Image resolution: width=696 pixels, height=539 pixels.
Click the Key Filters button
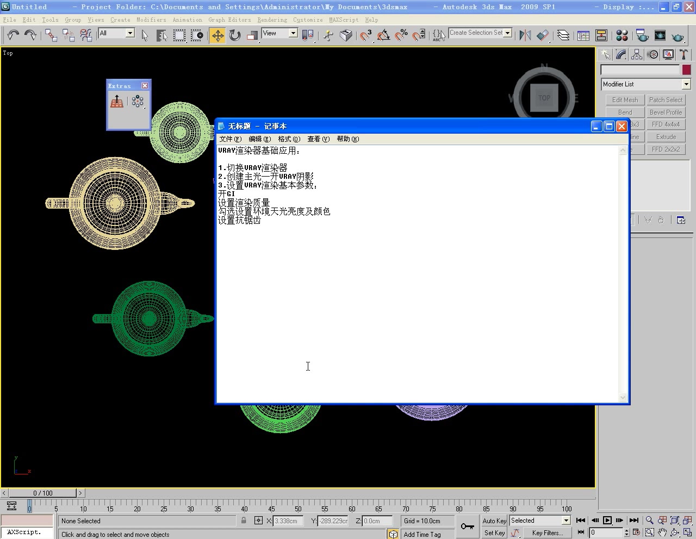tap(548, 532)
